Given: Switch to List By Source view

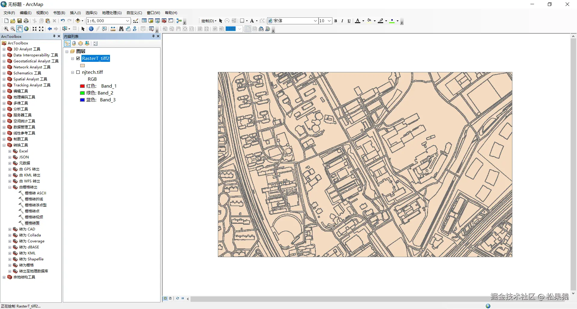Looking at the screenshot, I should pyautogui.click(x=74, y=43).
